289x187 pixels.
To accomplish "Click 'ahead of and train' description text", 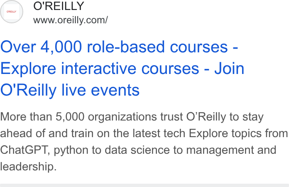I will point(47,133).
